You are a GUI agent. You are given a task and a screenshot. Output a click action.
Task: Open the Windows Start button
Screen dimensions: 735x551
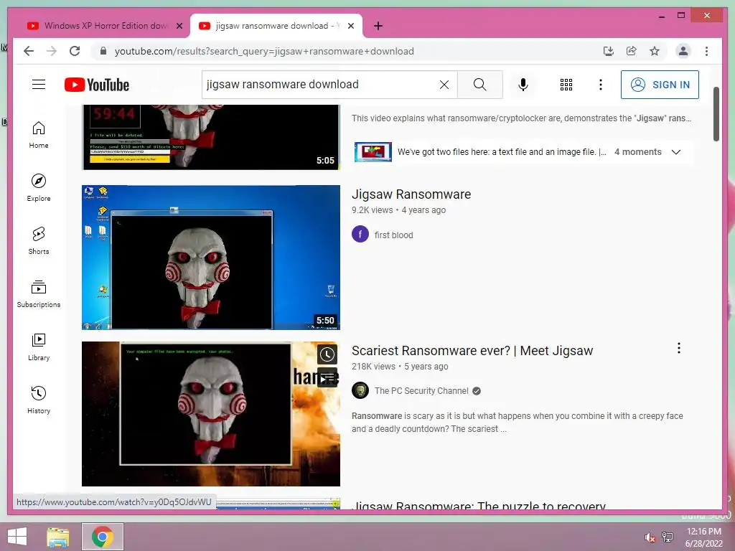coord(17,537)
